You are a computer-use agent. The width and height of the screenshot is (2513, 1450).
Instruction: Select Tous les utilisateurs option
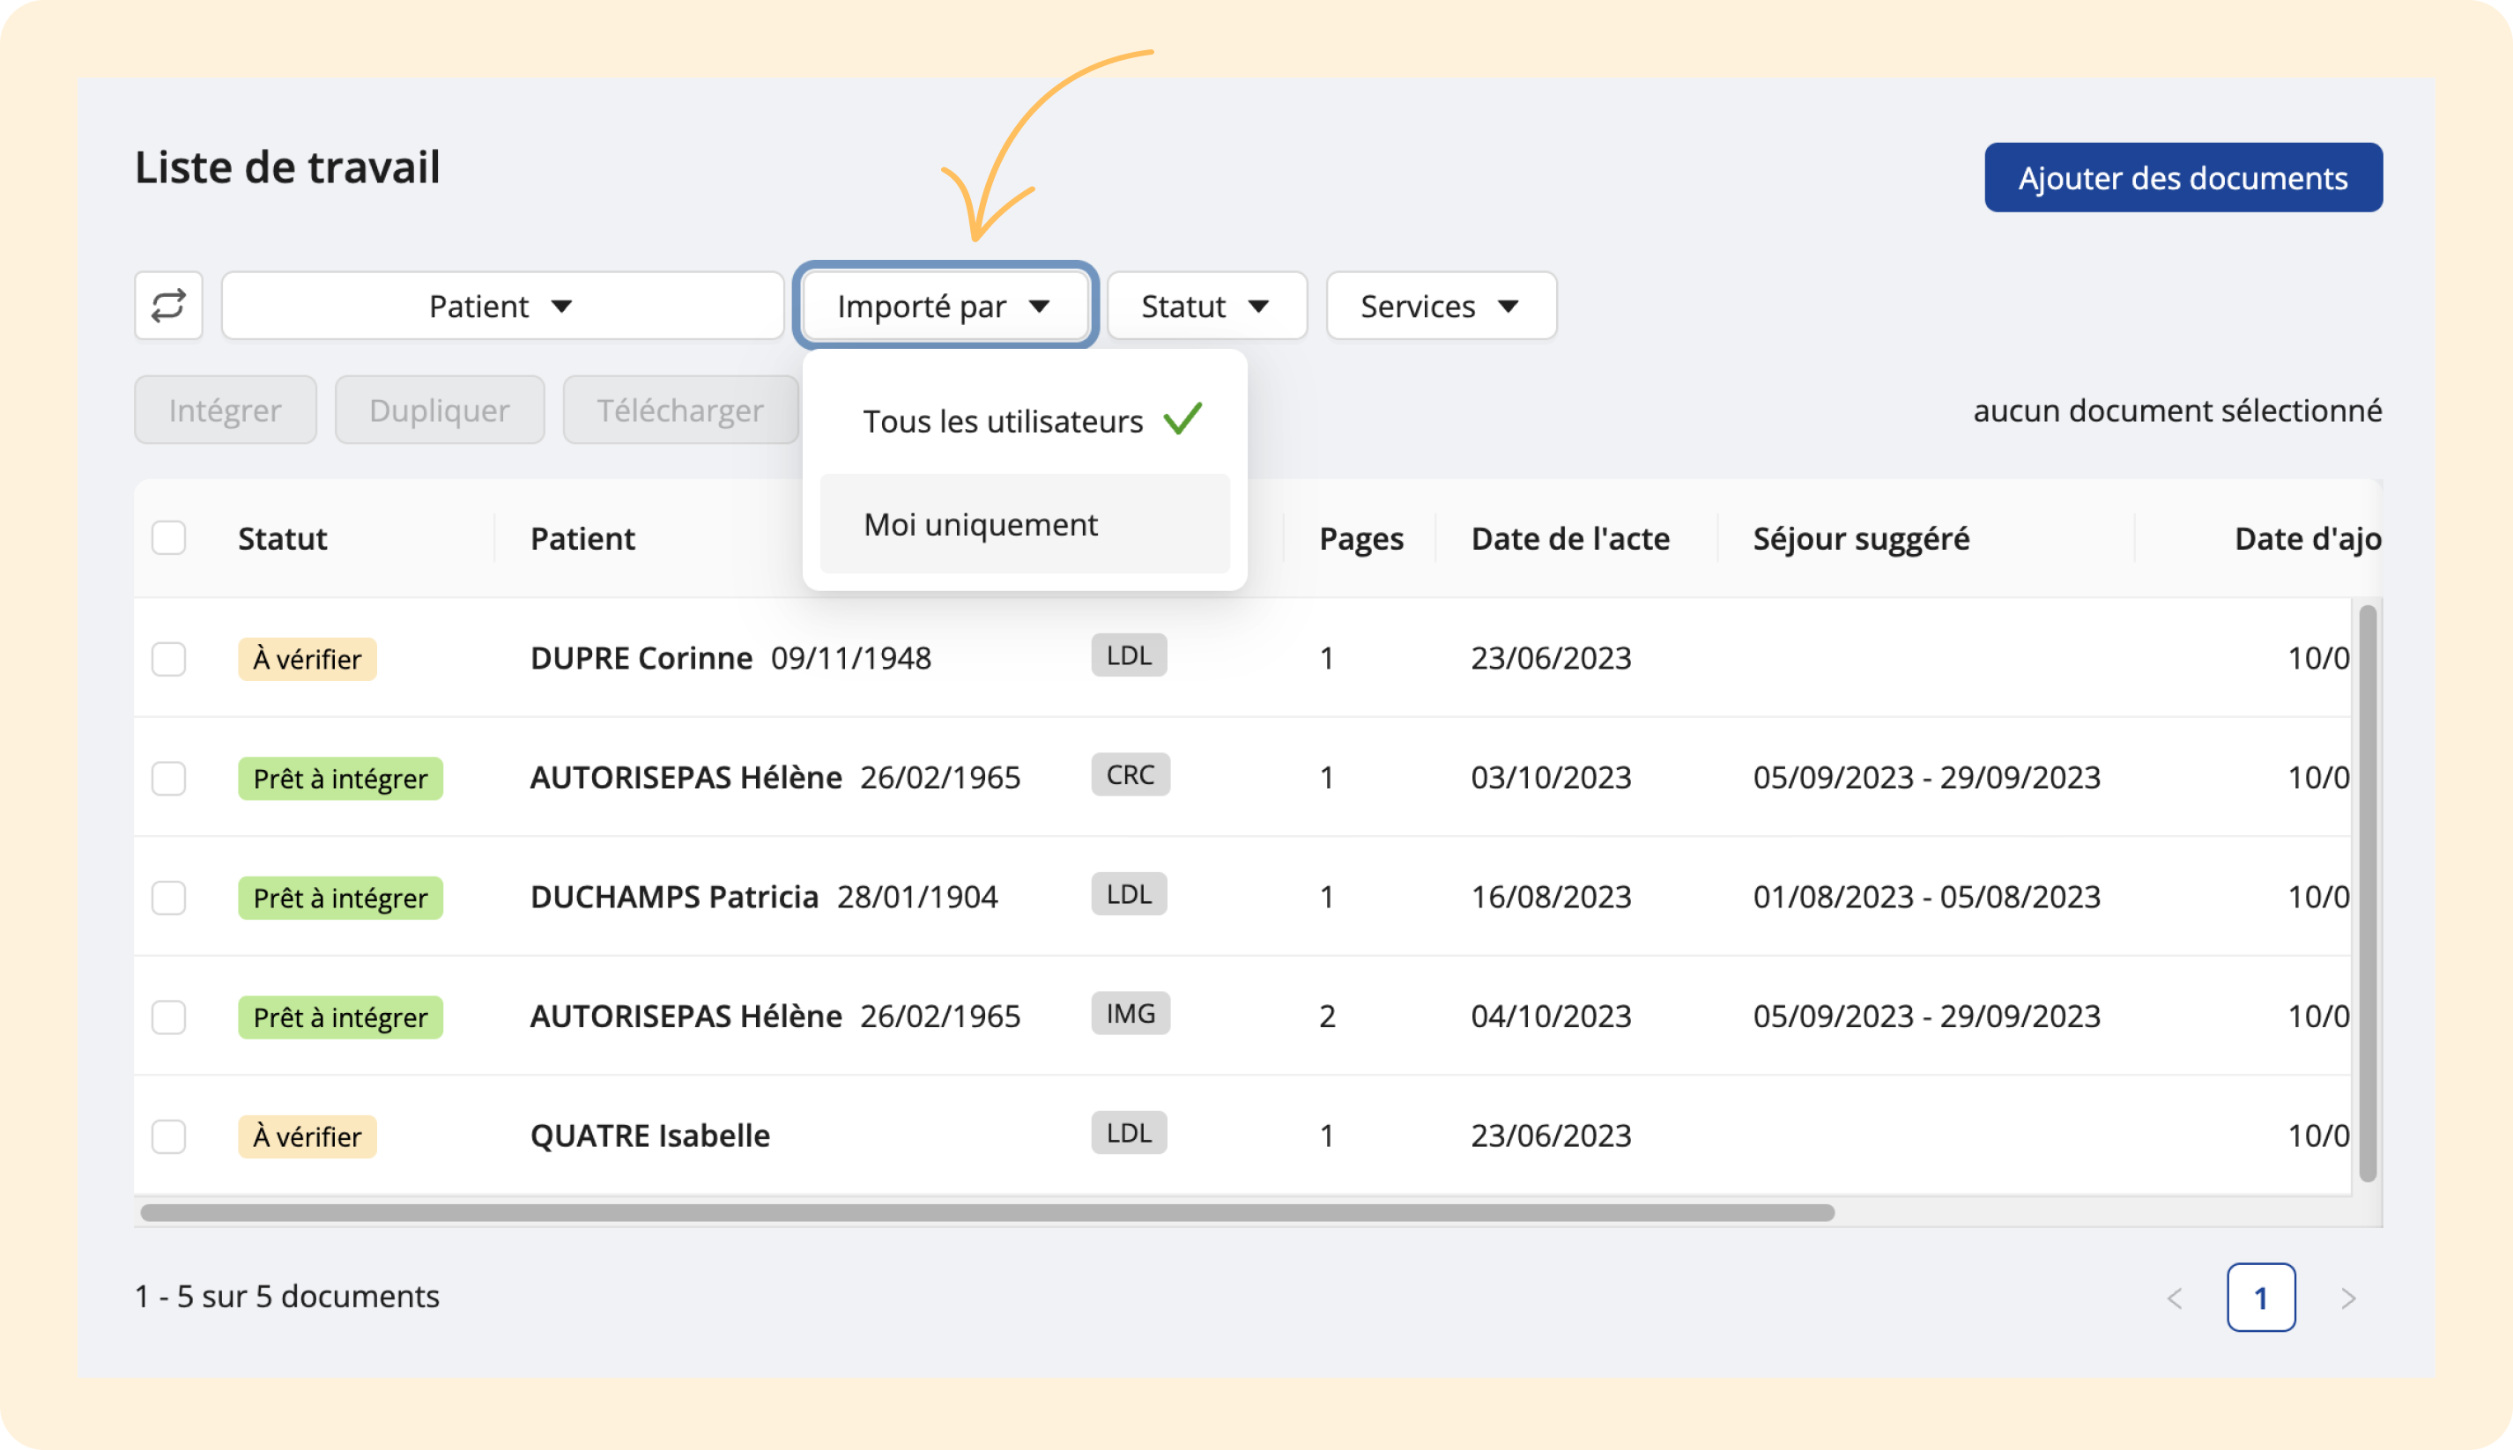1025,421
